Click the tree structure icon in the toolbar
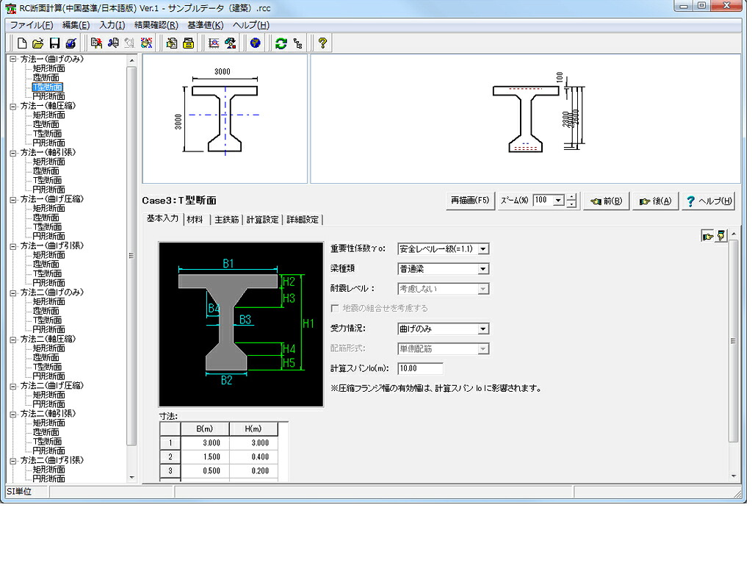 click(x=298, y=43)
